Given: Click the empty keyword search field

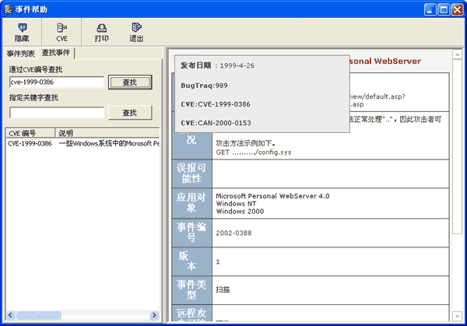Looking at the screenshot, I should 56,113.
